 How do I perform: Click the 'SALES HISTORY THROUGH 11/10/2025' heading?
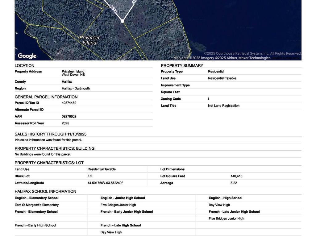click(x=51, y=134)
